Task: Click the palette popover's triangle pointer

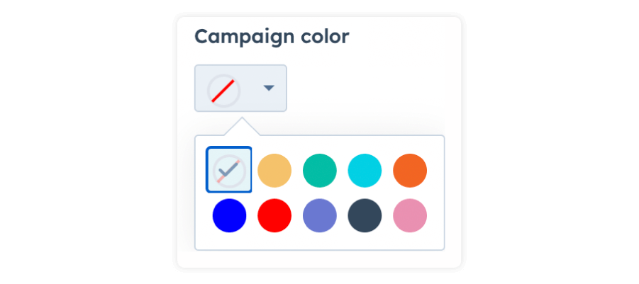Action: (240, 127)
